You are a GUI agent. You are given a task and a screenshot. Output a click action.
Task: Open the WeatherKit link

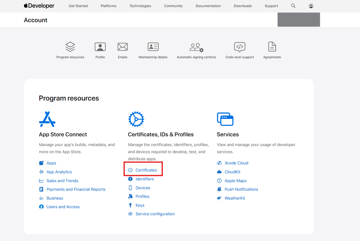tap(235, 198)
